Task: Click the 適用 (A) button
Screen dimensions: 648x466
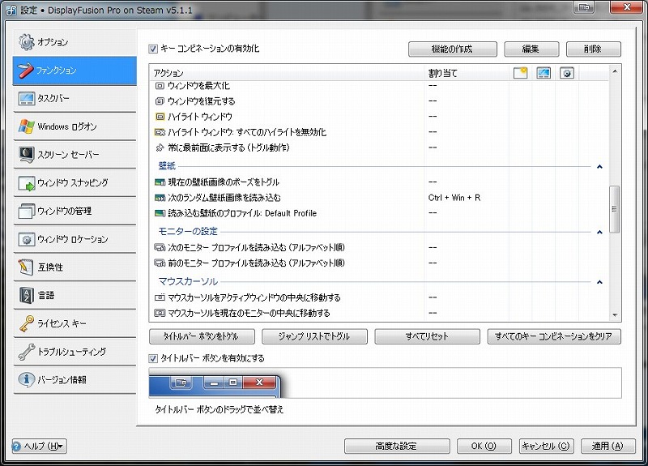Action: (x=608, y=447)
